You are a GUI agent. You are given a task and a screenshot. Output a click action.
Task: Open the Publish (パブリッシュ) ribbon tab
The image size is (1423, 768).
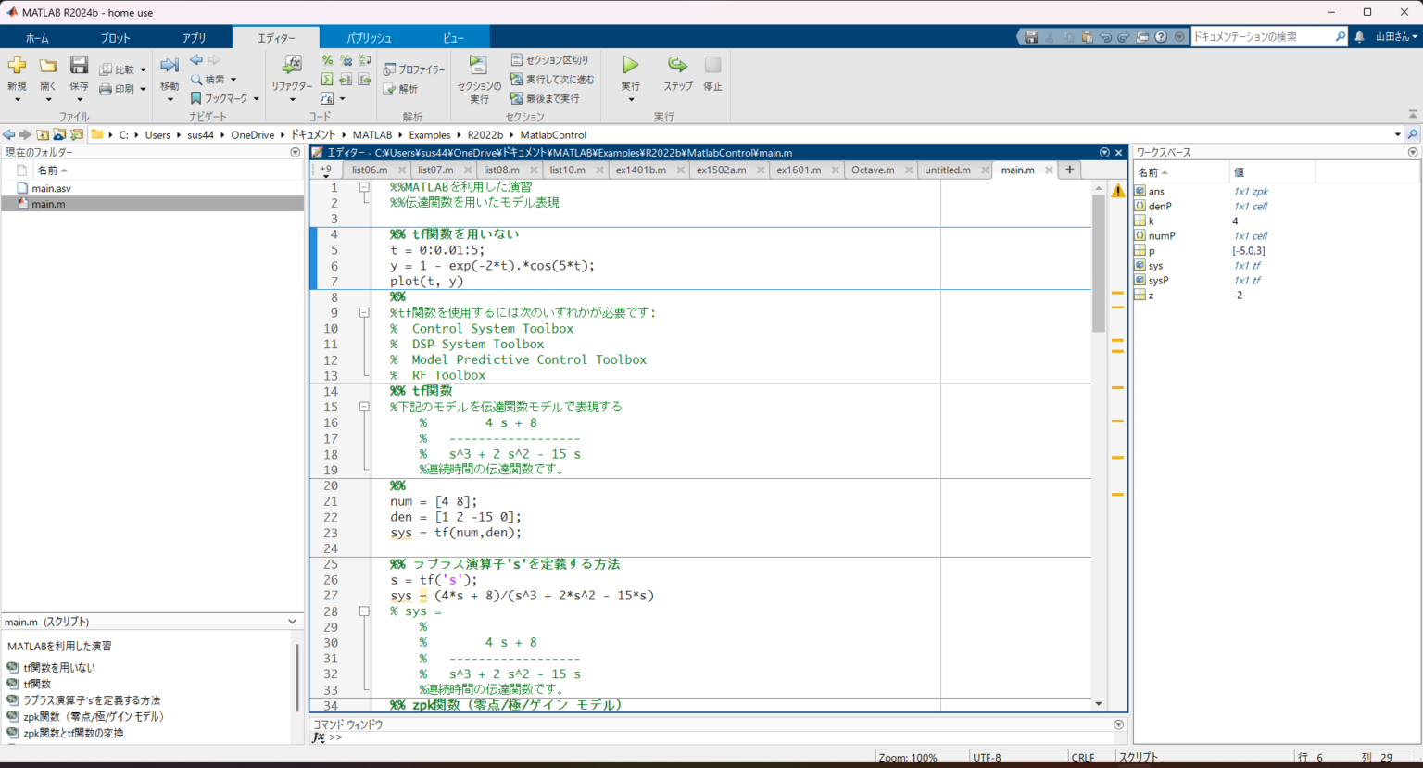[369, 38]
